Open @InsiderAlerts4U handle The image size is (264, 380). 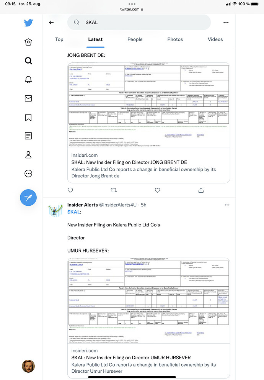pos(118,205)
